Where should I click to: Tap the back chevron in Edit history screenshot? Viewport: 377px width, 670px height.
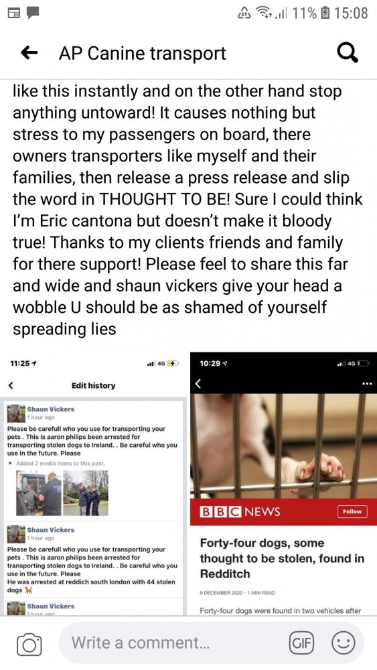(11, 385)
